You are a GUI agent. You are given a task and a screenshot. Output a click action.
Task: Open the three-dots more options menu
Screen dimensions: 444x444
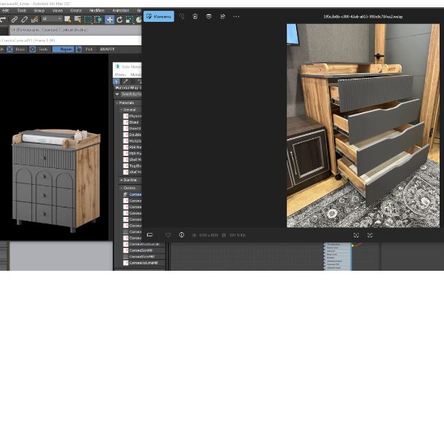tap(236, 16)
